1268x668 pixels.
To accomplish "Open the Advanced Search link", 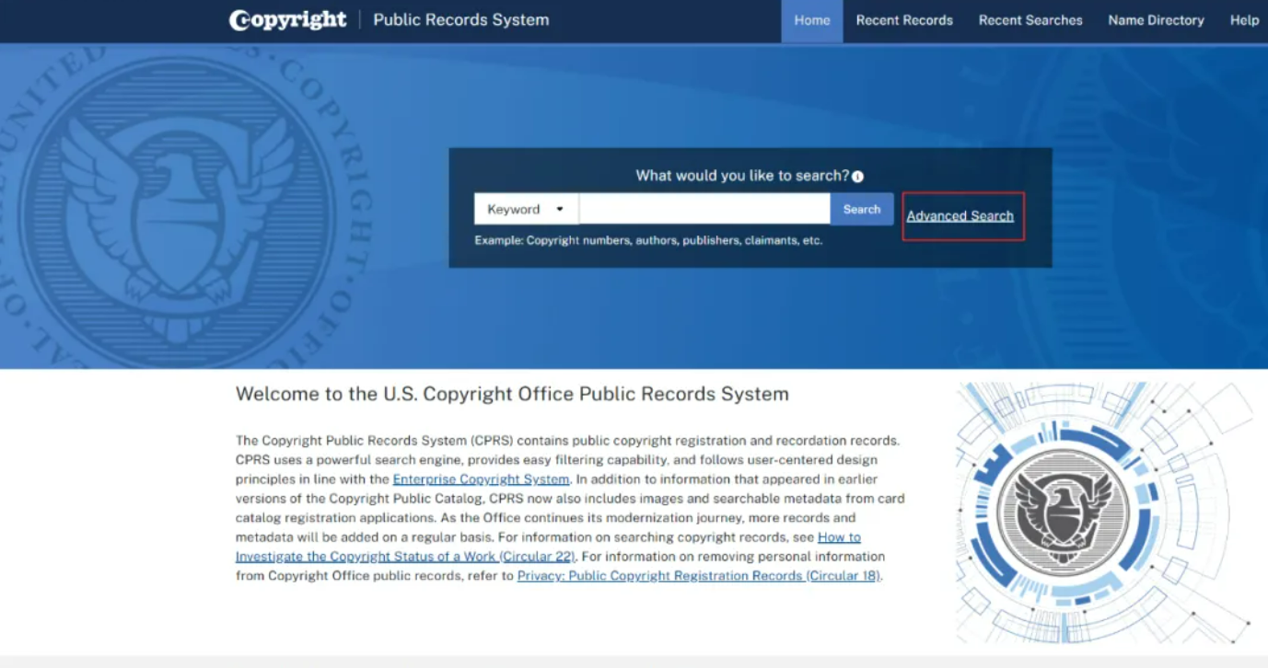I will click(960, 216).
